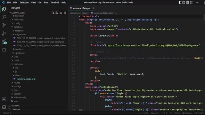The image size is (205, 115).
Task: Click the New Folder icon in Explorer
Action: point(57,13)
